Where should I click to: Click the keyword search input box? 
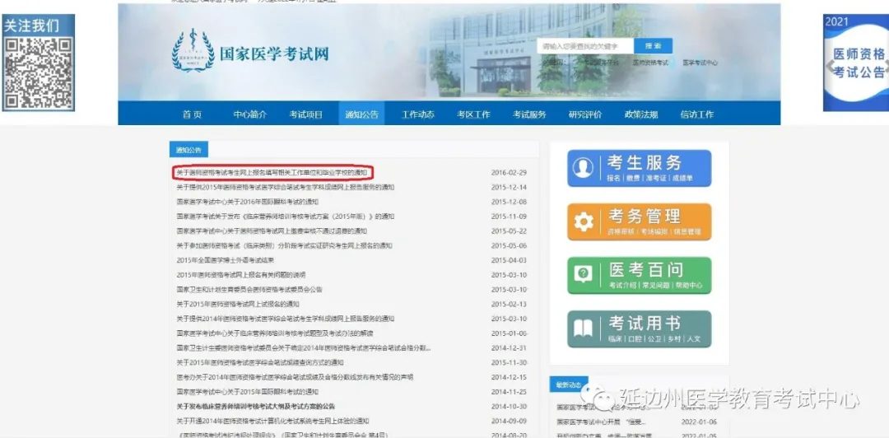[x=585, y=46]
